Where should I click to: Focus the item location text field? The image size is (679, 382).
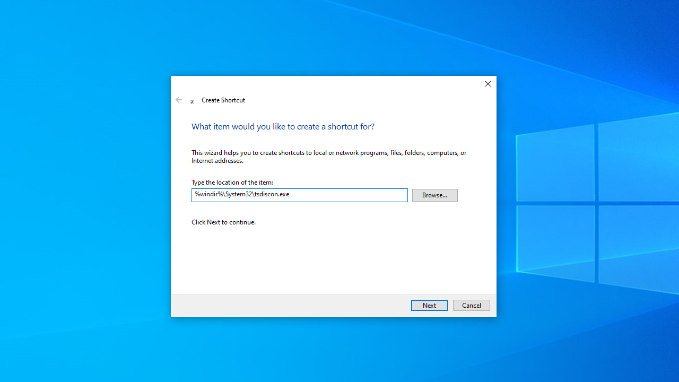[299, 195]
